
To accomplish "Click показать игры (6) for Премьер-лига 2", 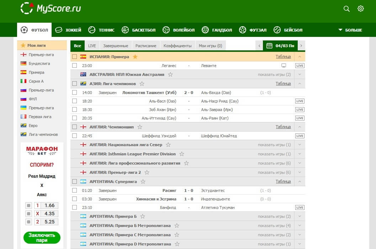I will click(x=274, y=172).
